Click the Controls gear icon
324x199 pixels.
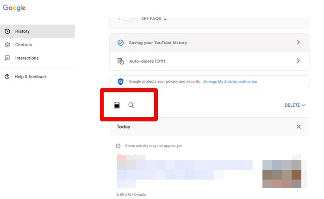tap(7, 45)
